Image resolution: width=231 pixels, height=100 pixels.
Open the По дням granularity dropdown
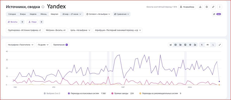point(43,45)
